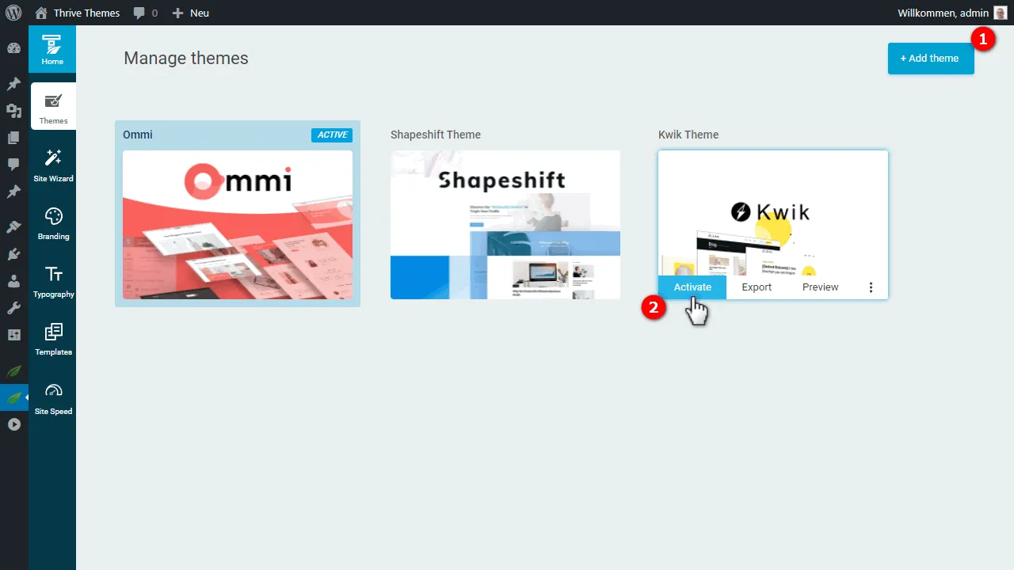Screen dimensions: 1014x570
Task: Click the Kwik Theme title
Action: point(688,135)
